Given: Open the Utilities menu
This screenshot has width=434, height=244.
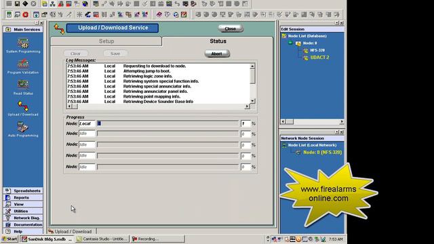Looking at the screenshot, I should coord(23,211).
